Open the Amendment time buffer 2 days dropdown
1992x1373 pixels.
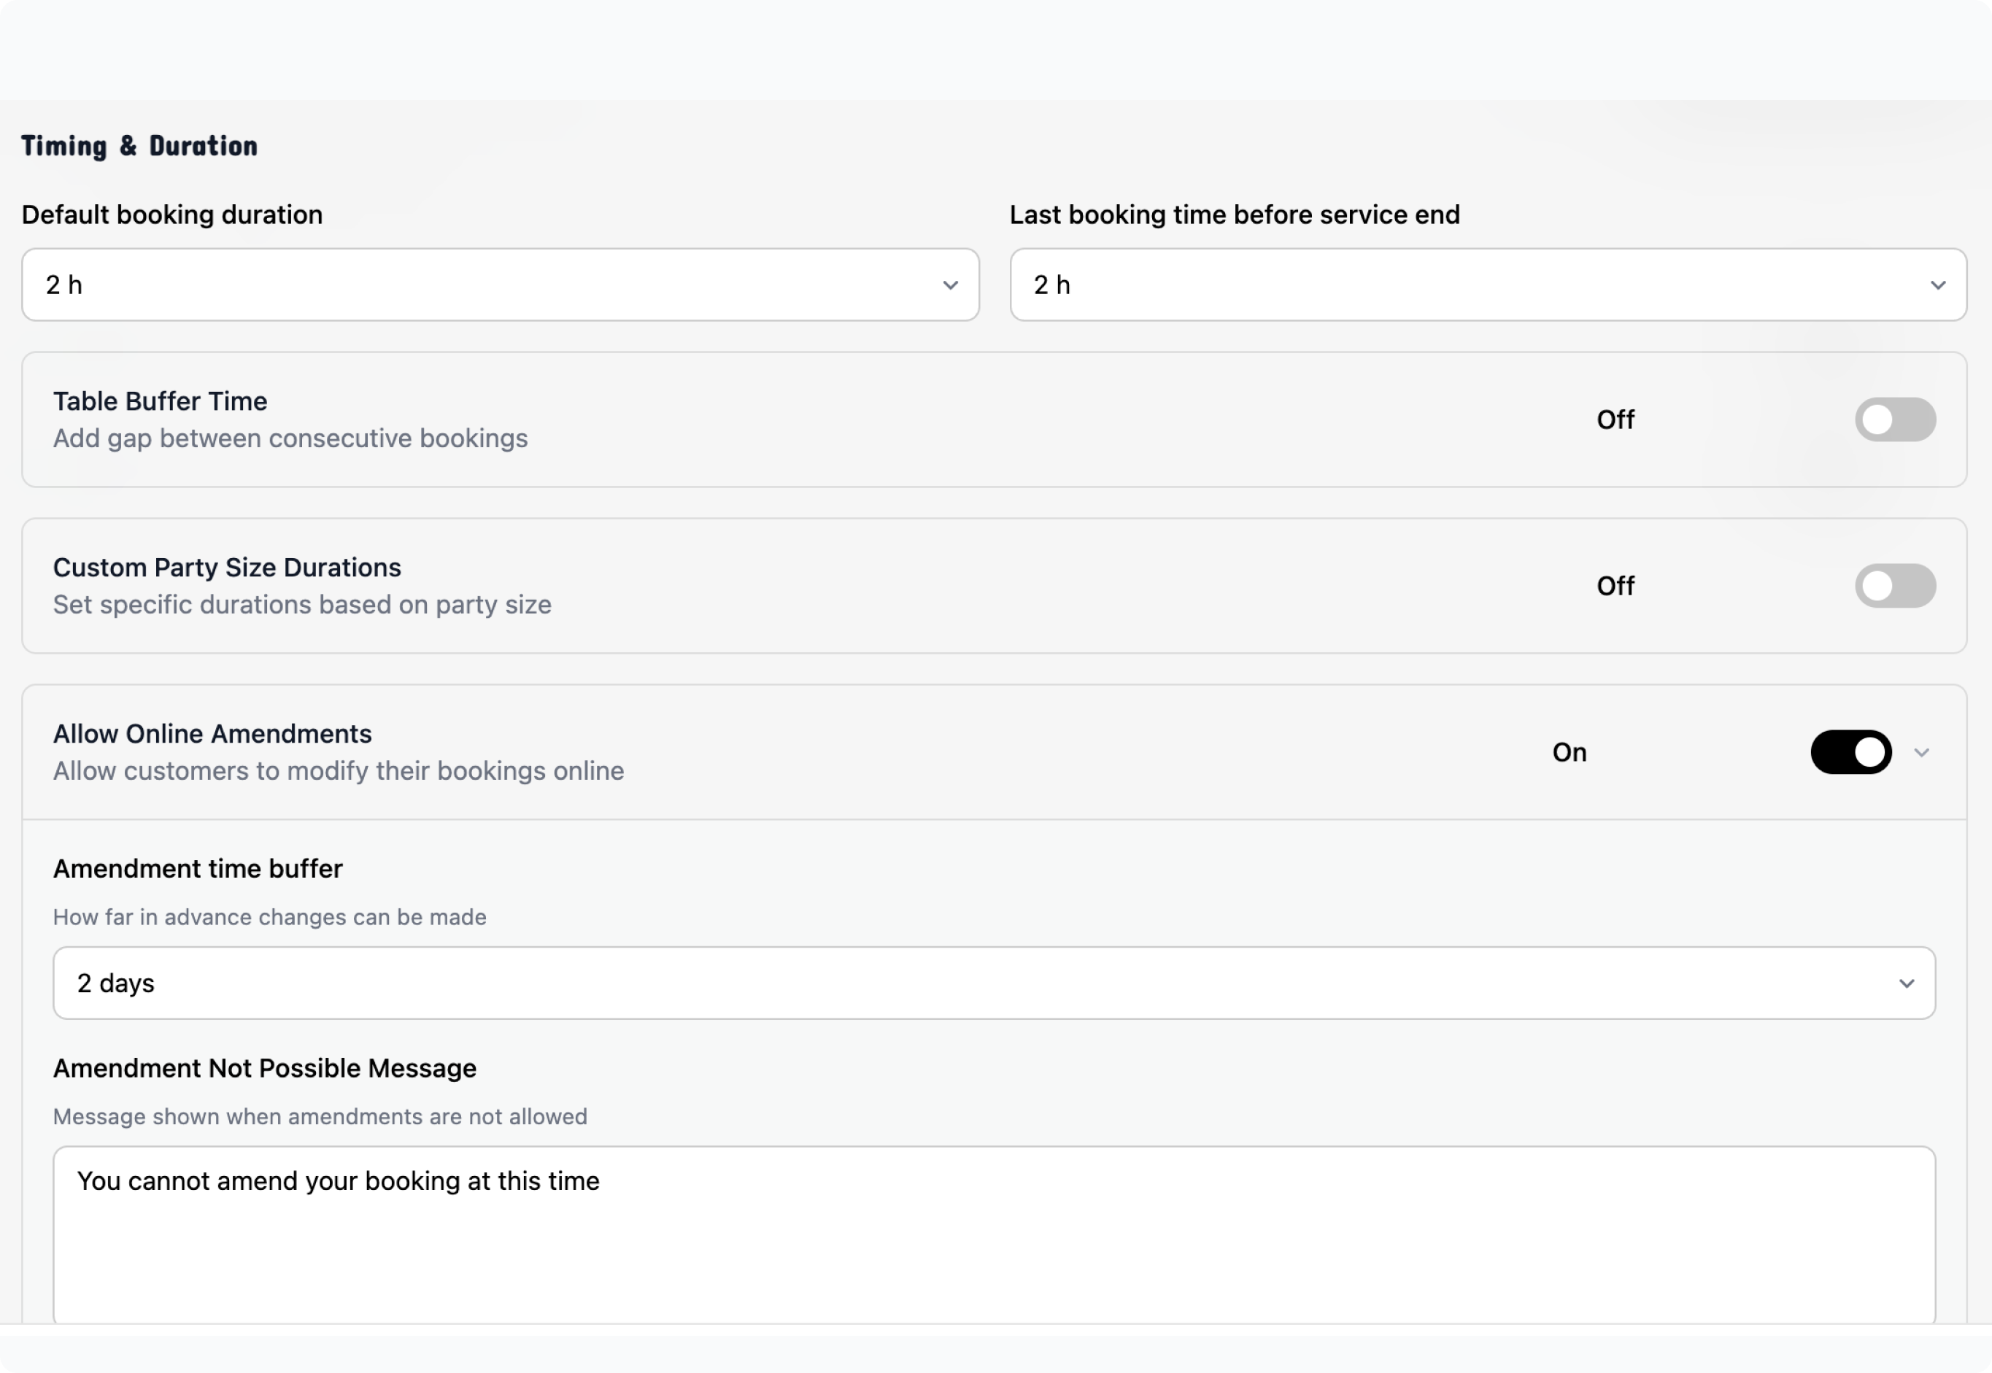[994, 984]
